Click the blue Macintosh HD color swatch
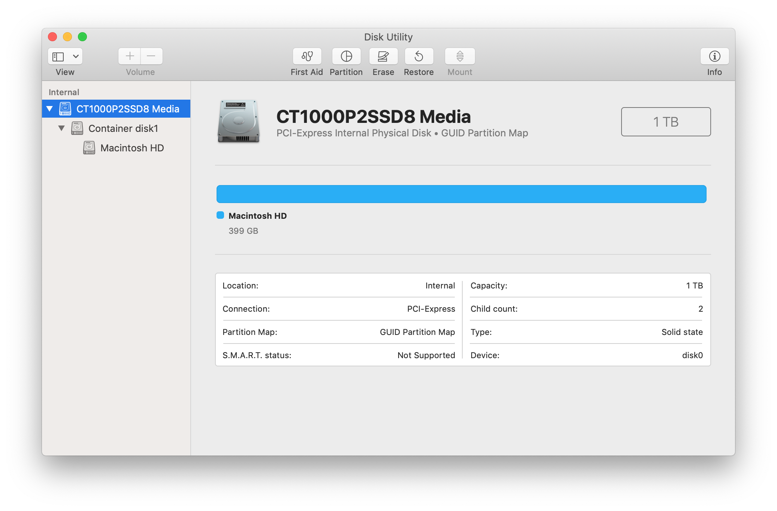Viewport: 777px width, 511px height. pos(221,215)
